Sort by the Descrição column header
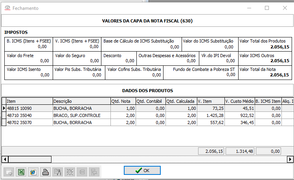The image size is (294, 180). (x=82, y=101)
